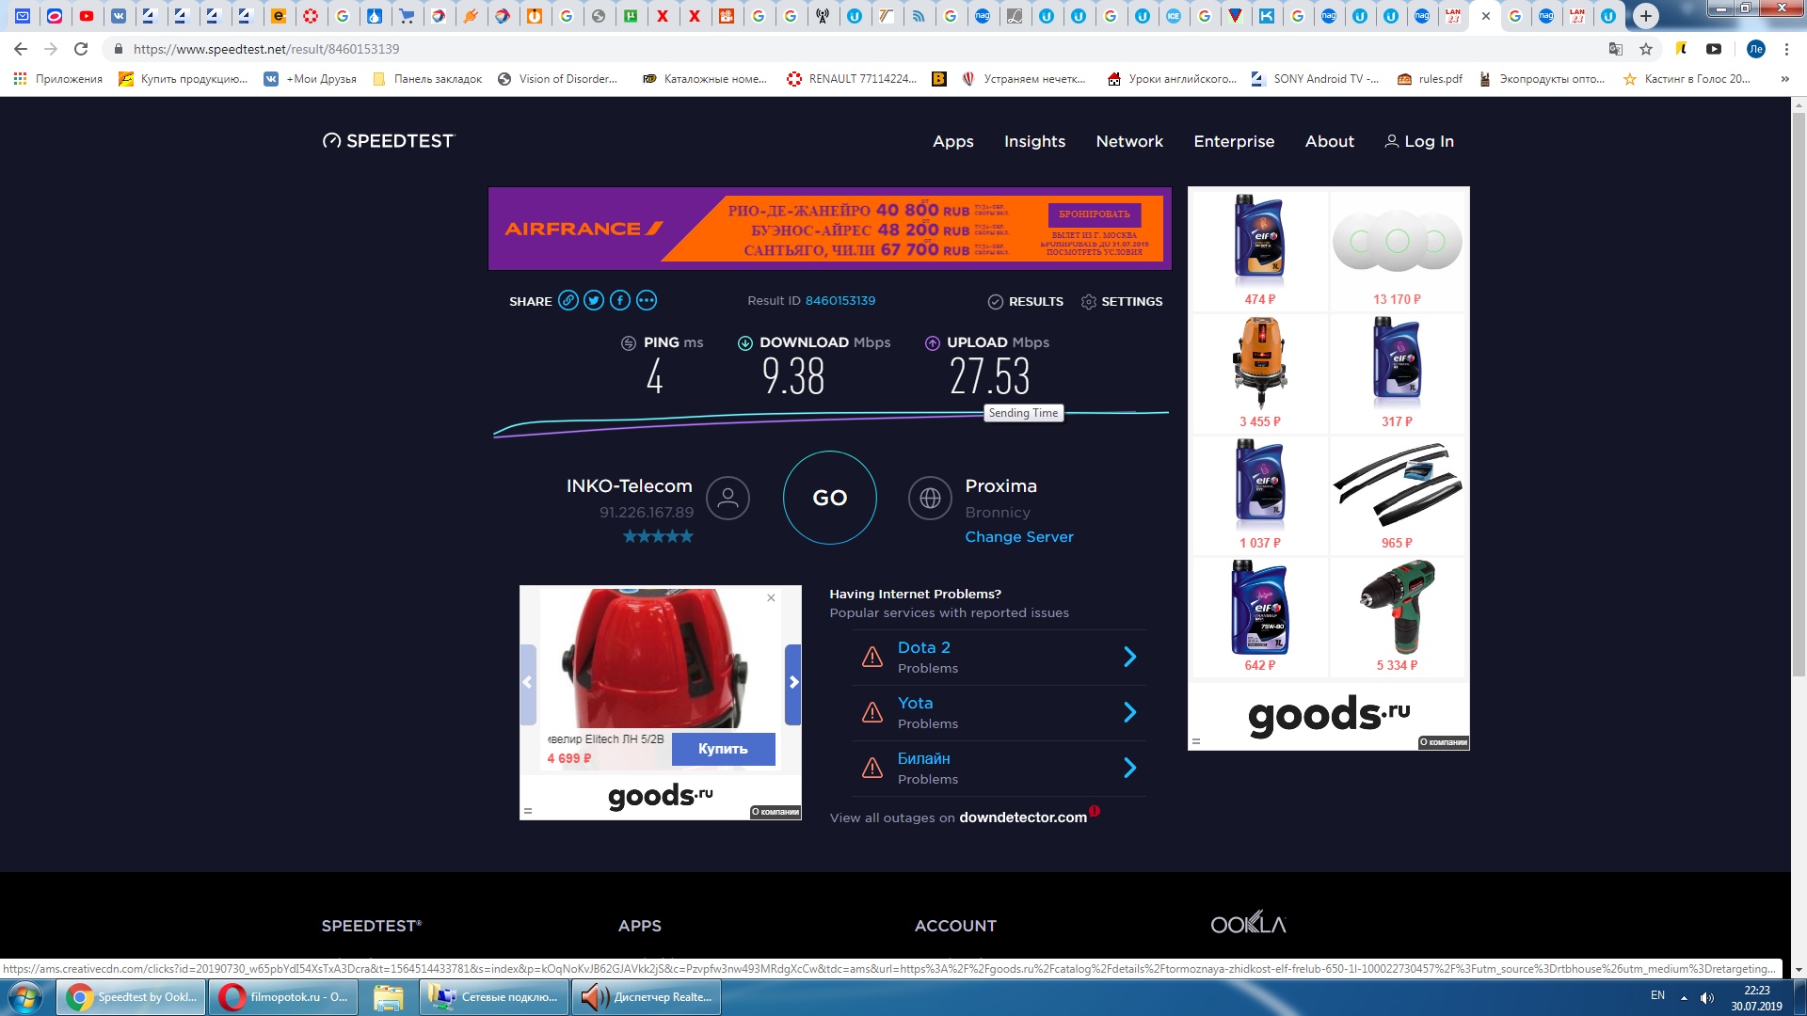Click the Купить button in goods.ru ad
The width and height of the screenshot is (1807, 1016).
[723, 749]
